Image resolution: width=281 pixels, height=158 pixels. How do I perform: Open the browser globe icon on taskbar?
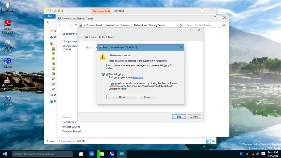tap(92, 154)
